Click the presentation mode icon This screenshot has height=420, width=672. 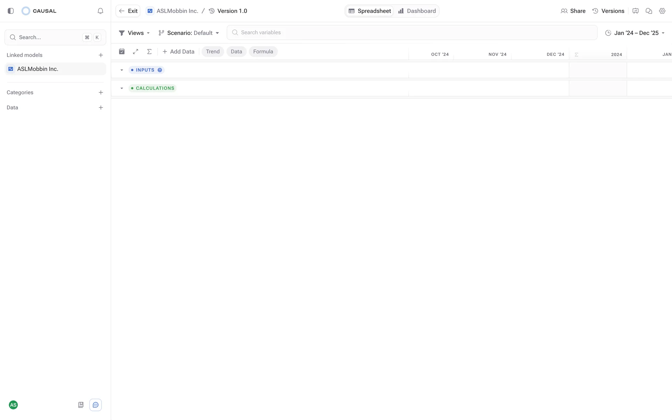[636, 11]
